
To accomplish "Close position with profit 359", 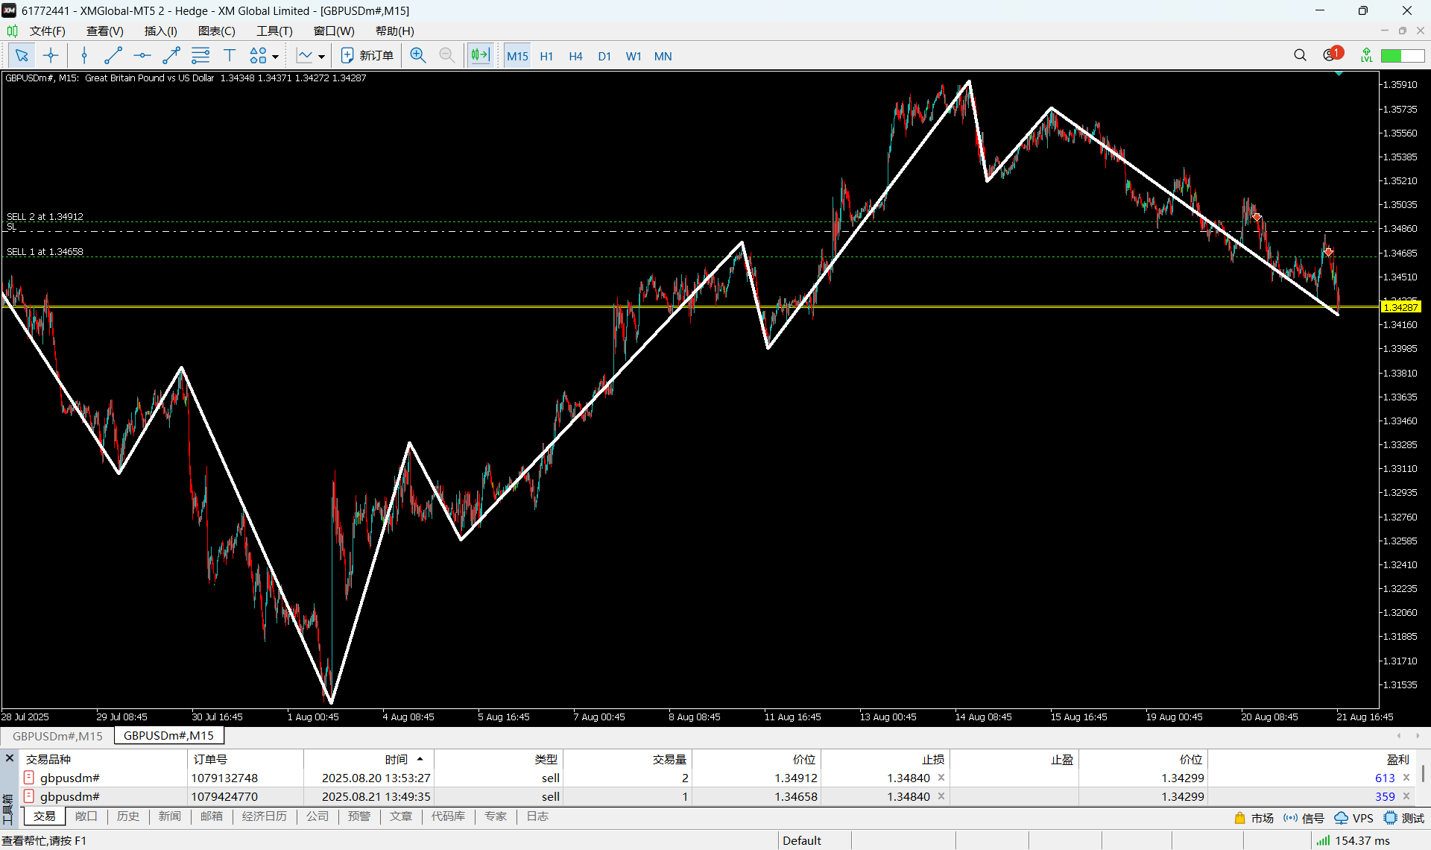I will click(x=1406, y=796).
